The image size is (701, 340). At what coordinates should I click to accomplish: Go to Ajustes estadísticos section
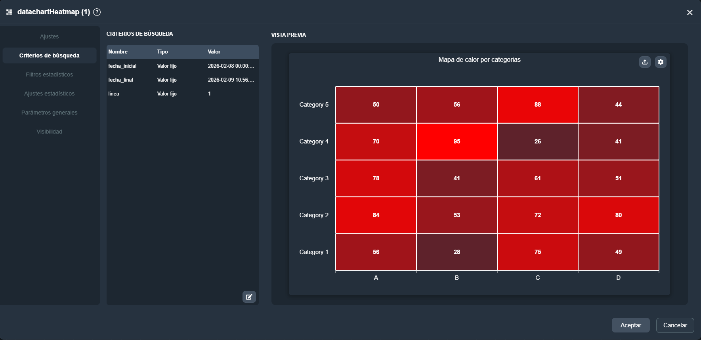click(x=50, y=94)
